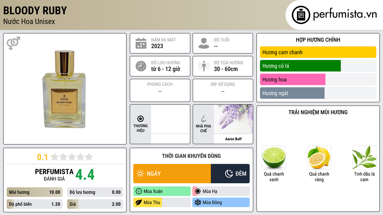
Task: Click the 30 - 60cm sillage value
Action: 226,69
